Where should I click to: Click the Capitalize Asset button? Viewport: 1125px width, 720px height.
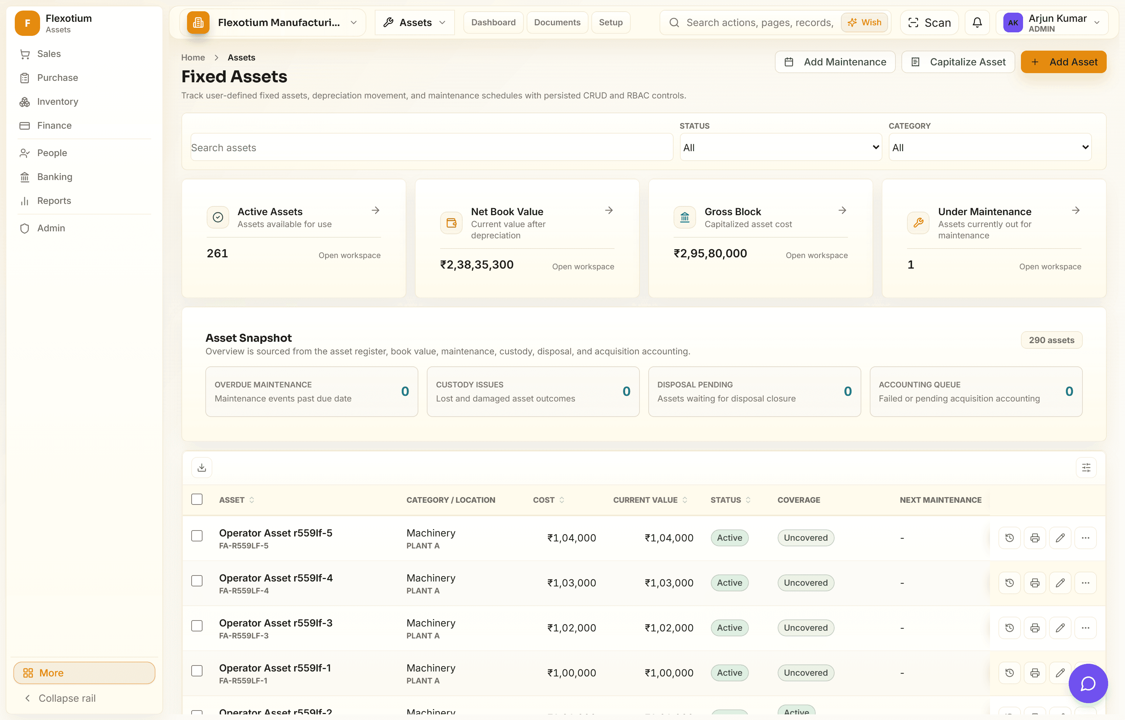[958, 62]
